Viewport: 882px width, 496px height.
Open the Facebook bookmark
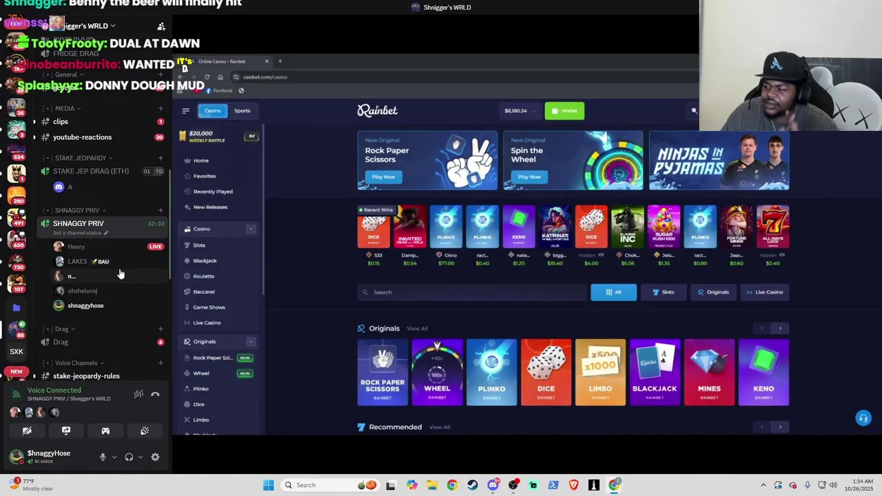pyautogui.click(x=219, y=91)
